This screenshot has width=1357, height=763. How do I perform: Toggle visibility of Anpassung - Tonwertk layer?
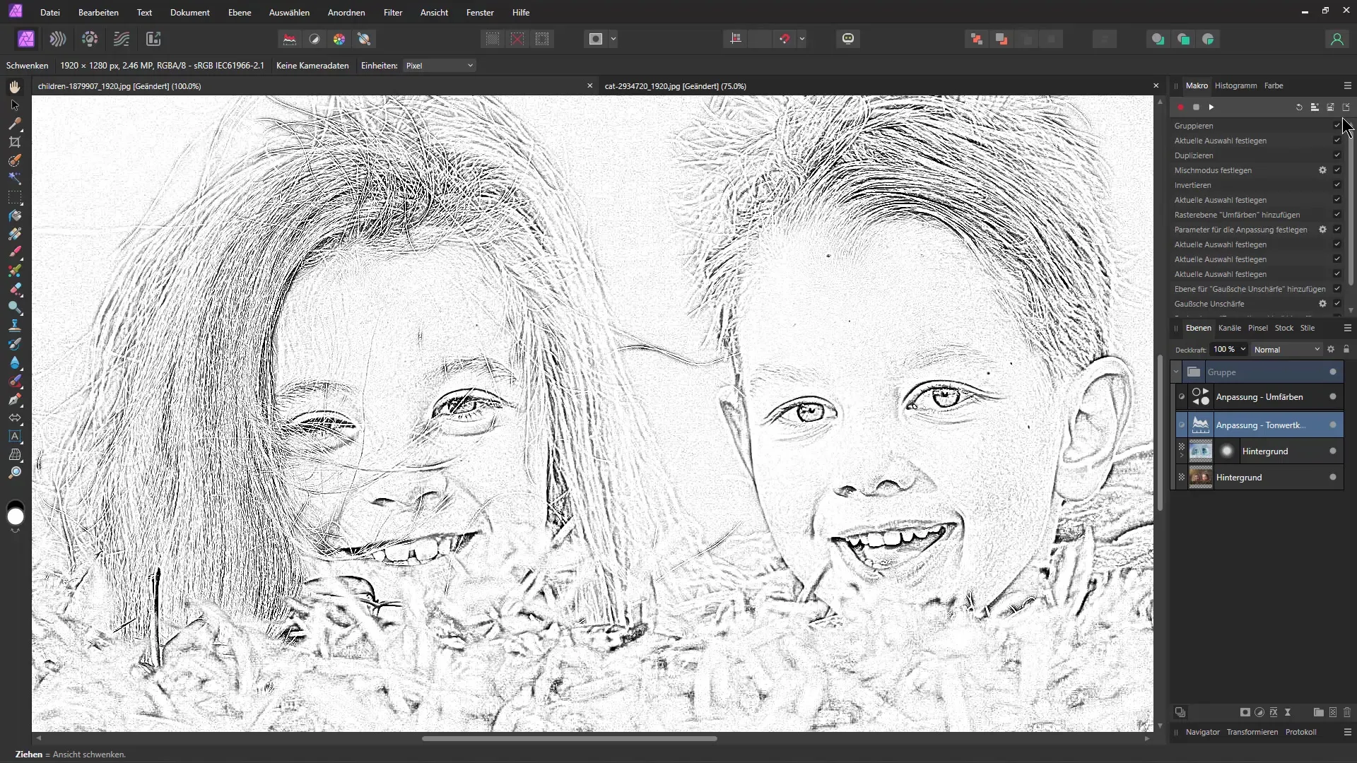coord(1333,425)
